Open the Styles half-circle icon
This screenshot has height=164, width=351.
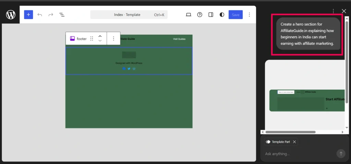[222, 15]
